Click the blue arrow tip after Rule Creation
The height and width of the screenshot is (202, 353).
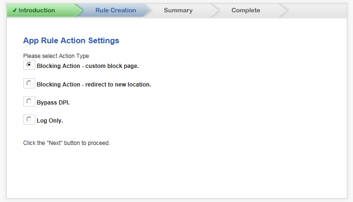coord(146,10)
